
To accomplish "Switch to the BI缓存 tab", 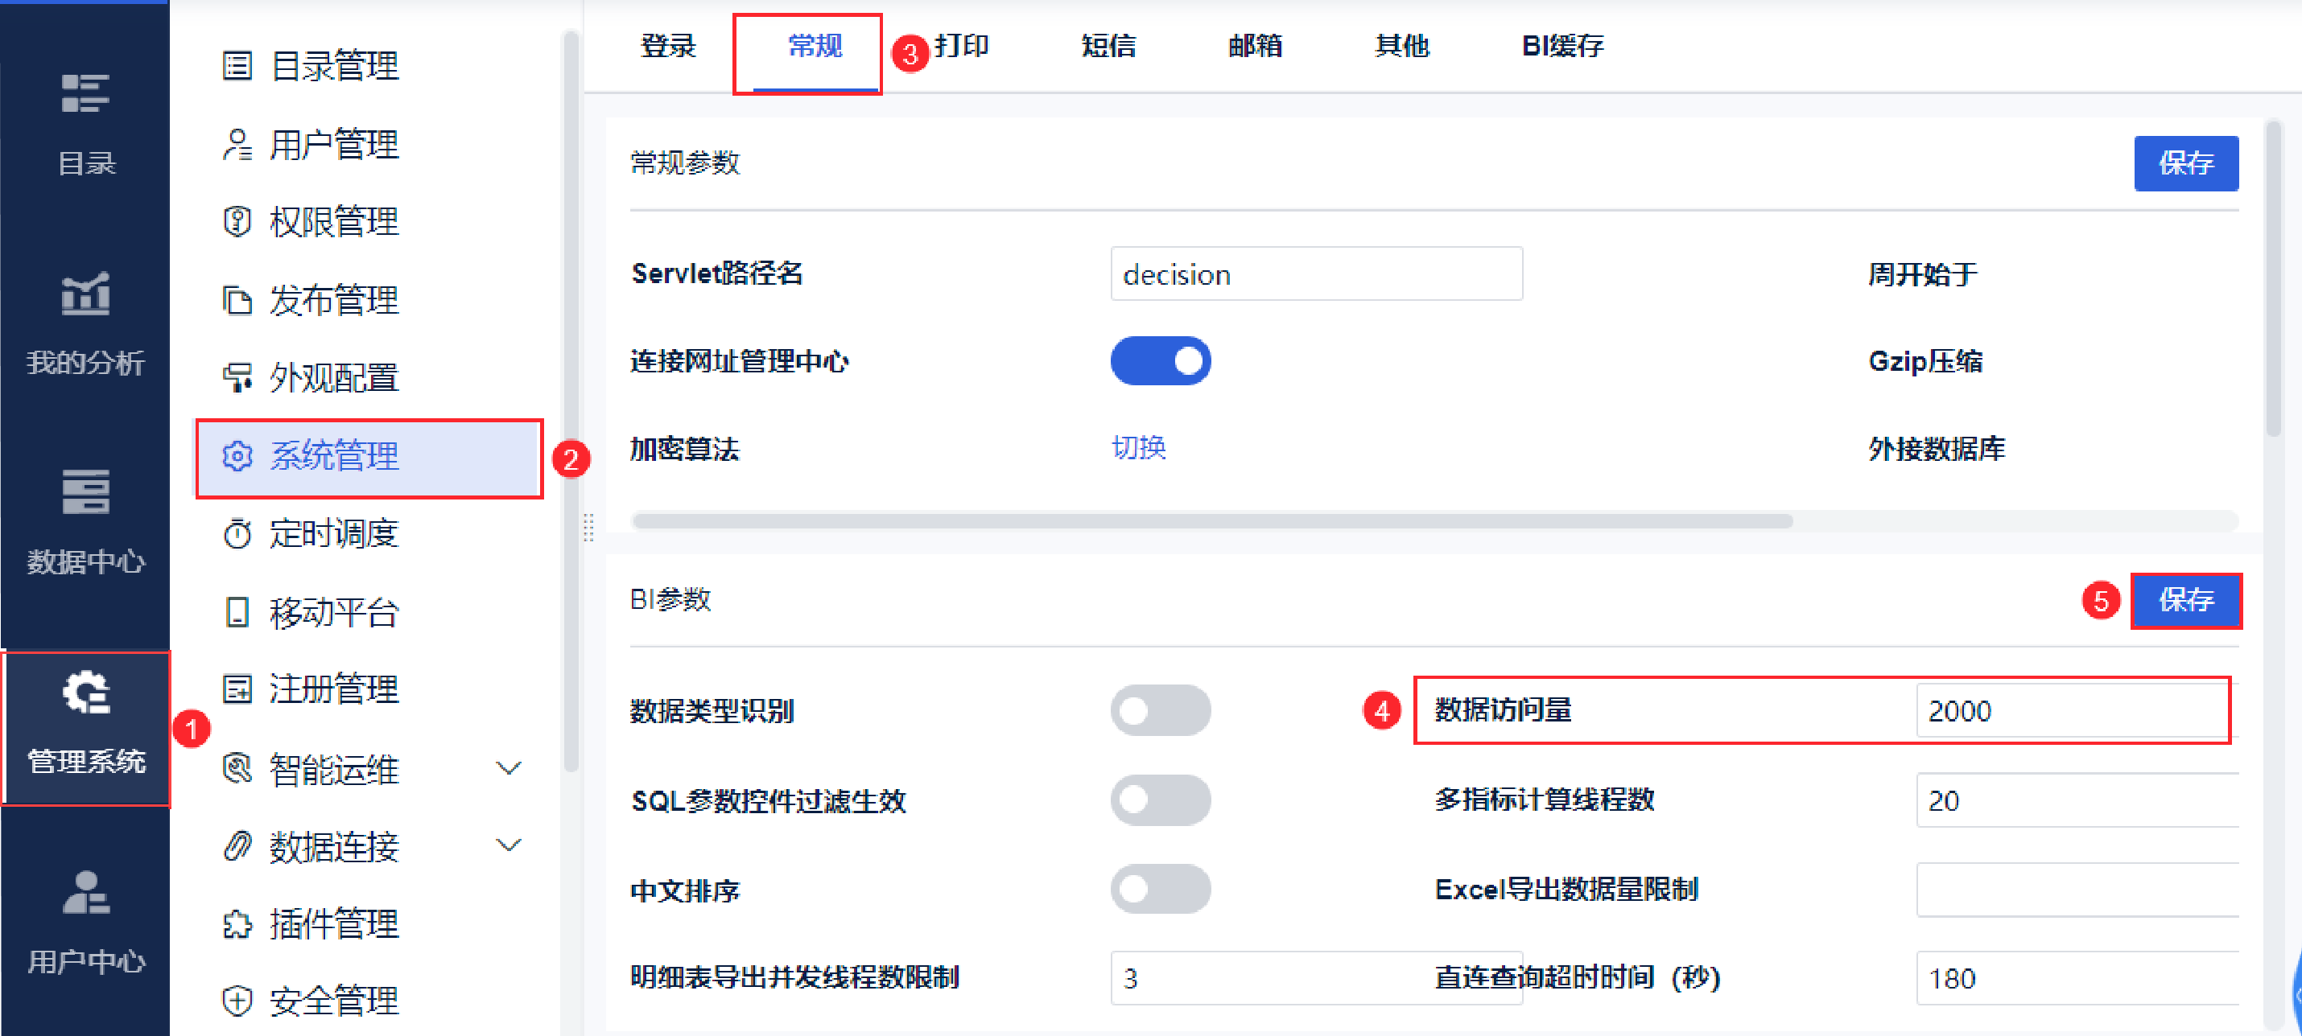I will click(x=1562, y=46).
